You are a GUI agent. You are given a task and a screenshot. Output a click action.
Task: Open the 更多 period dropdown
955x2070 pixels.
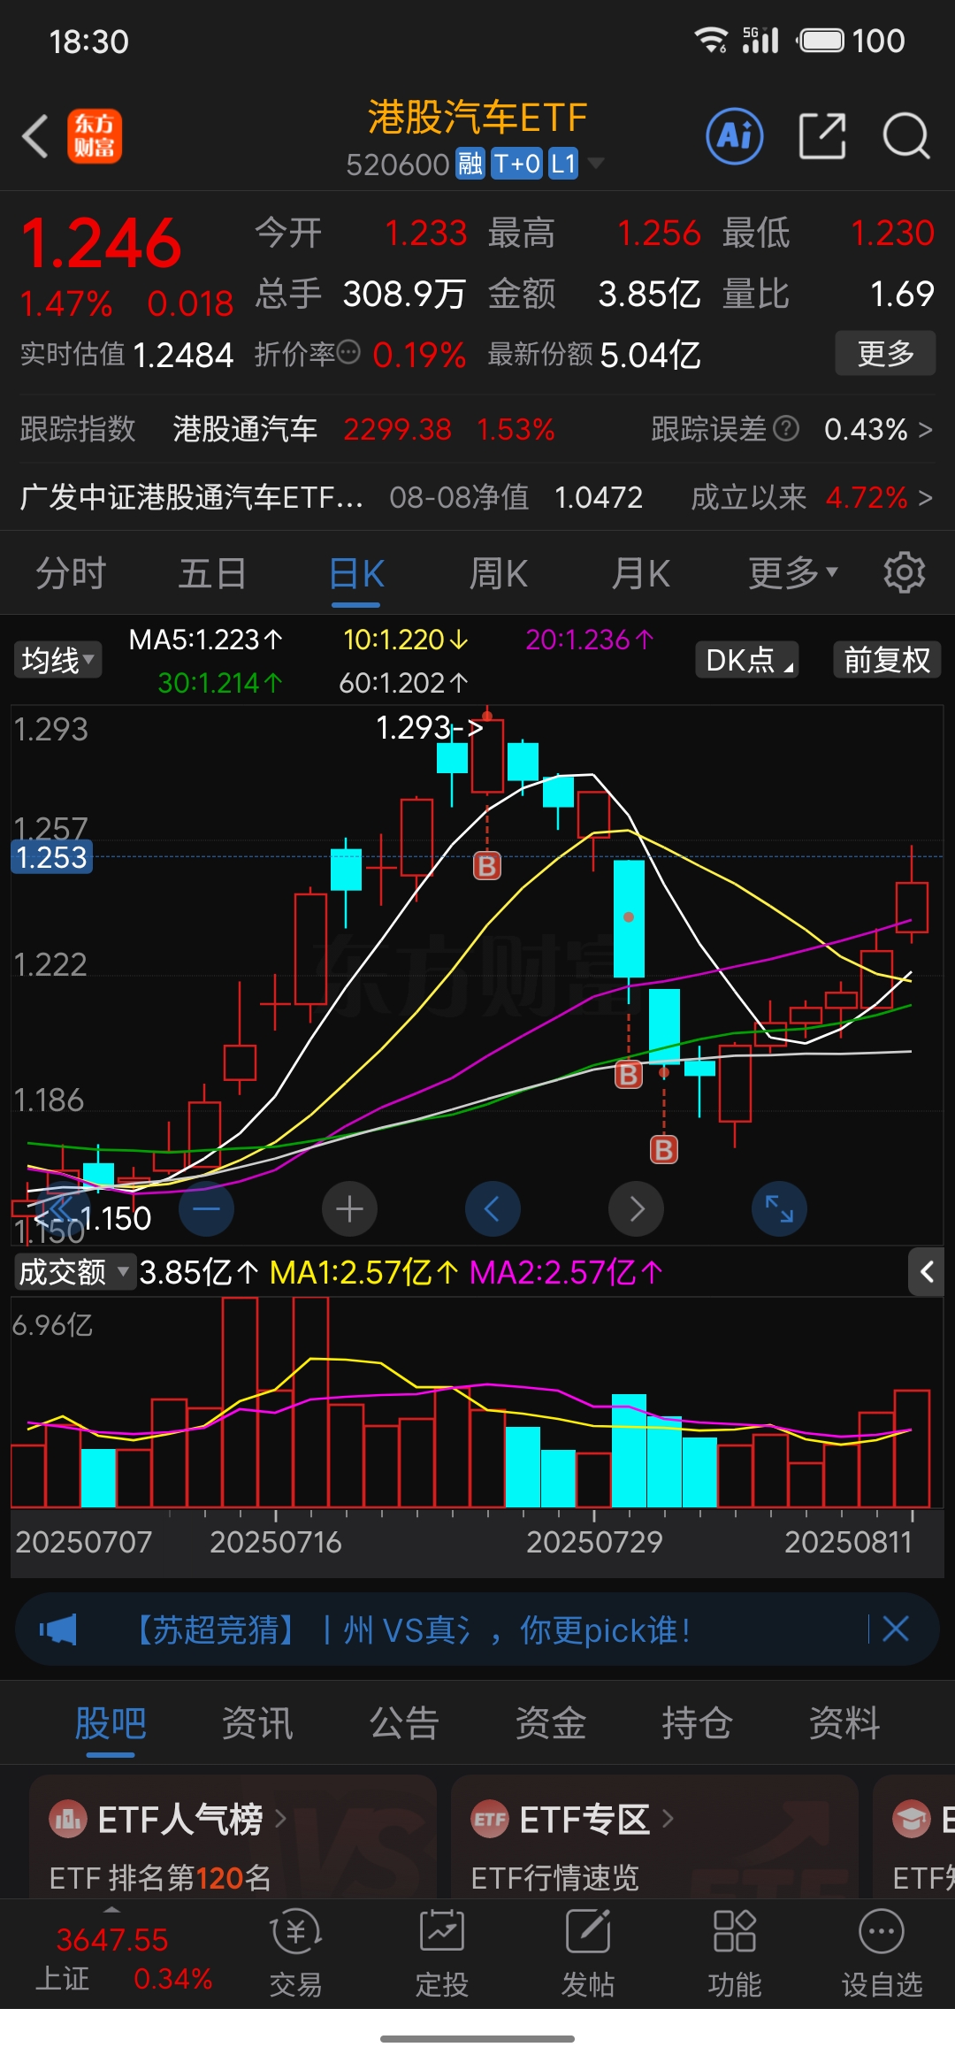coord(793,573)
